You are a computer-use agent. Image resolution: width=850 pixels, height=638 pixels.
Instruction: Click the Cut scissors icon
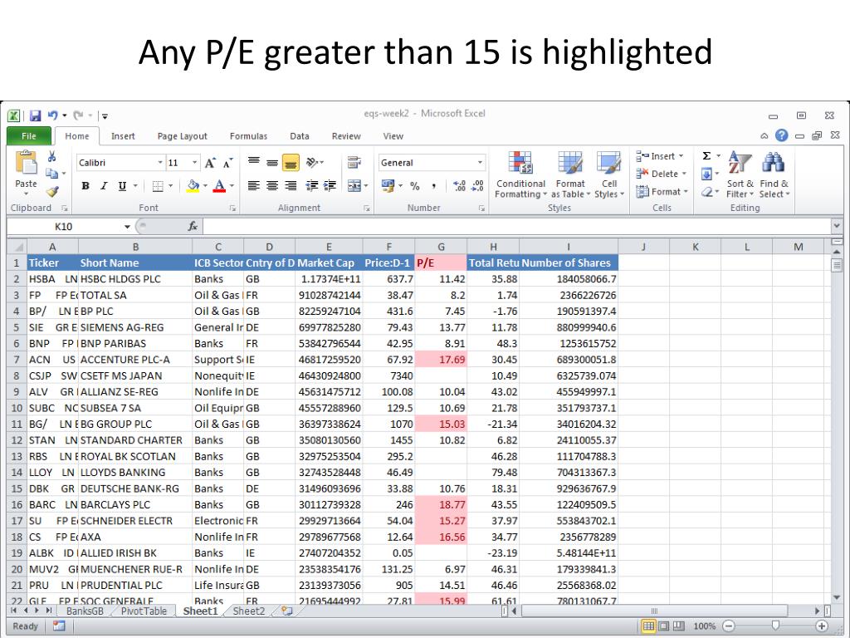pos(52,157)
